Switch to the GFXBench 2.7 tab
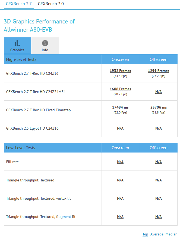Viewport: 180px width, 239px height. (x=19, y=4)
